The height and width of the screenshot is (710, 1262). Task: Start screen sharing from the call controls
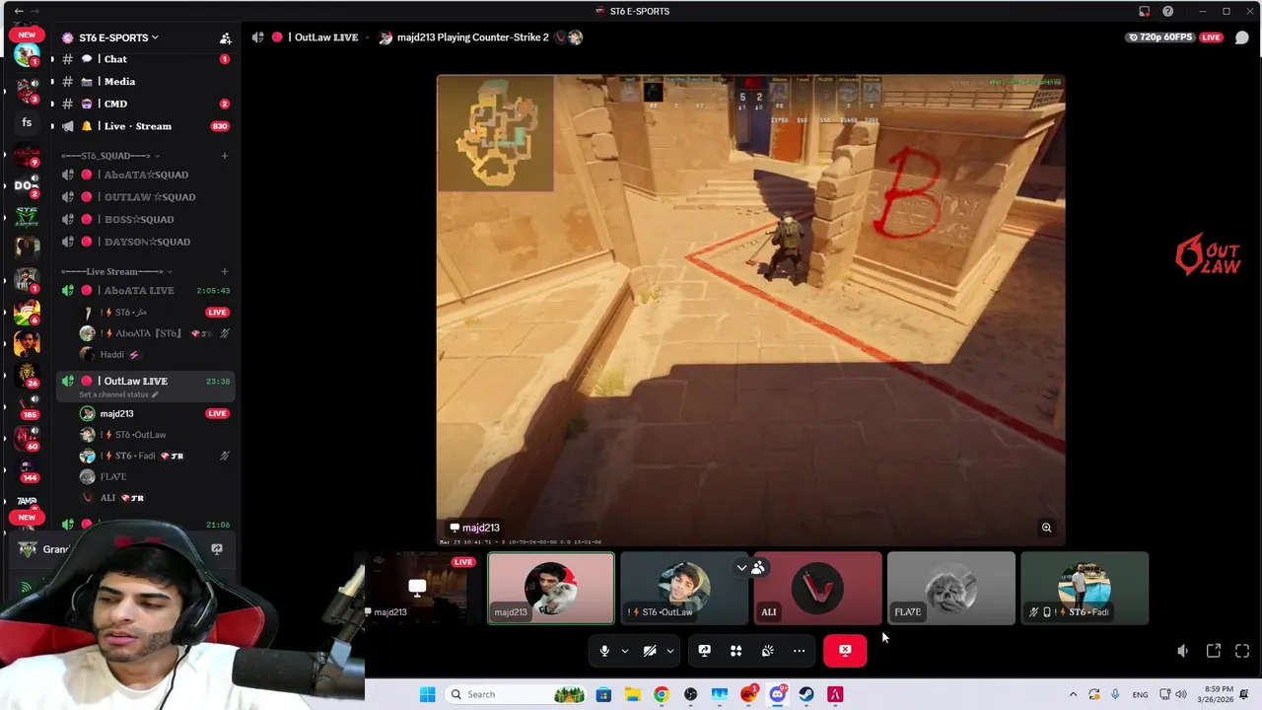[x=704, y=651]
